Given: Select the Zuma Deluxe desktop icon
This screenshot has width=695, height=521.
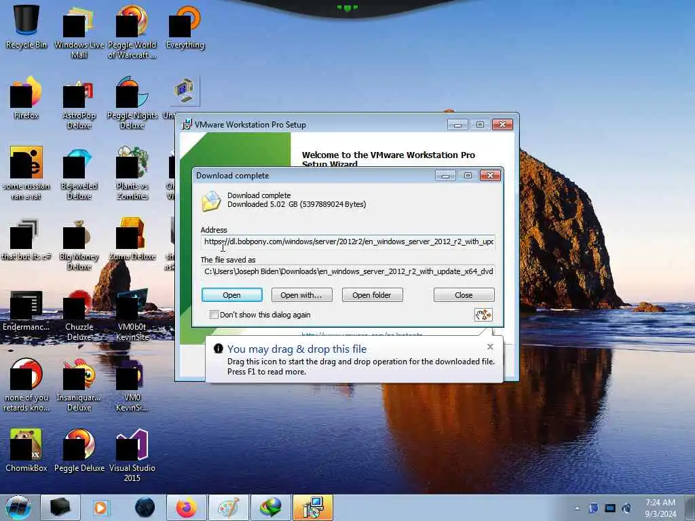Looking at the screenshot, I should click(132, 239).
